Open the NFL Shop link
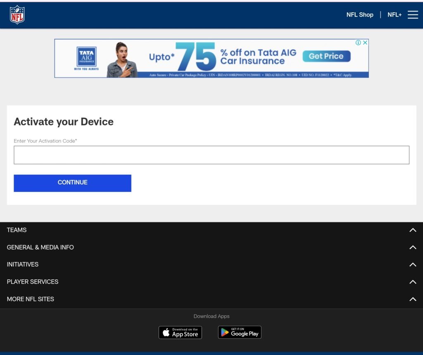 coord(360,15)
